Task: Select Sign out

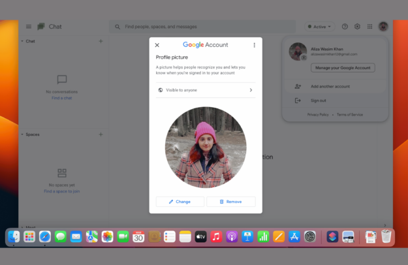Action: point(335,101)
